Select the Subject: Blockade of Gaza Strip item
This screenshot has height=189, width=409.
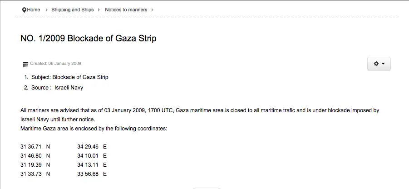point(69,77)
